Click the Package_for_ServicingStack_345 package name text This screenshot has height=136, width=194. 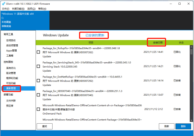(x=87, y=63)
